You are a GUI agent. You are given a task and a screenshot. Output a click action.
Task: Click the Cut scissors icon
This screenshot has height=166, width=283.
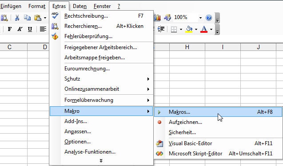[17, 18]
